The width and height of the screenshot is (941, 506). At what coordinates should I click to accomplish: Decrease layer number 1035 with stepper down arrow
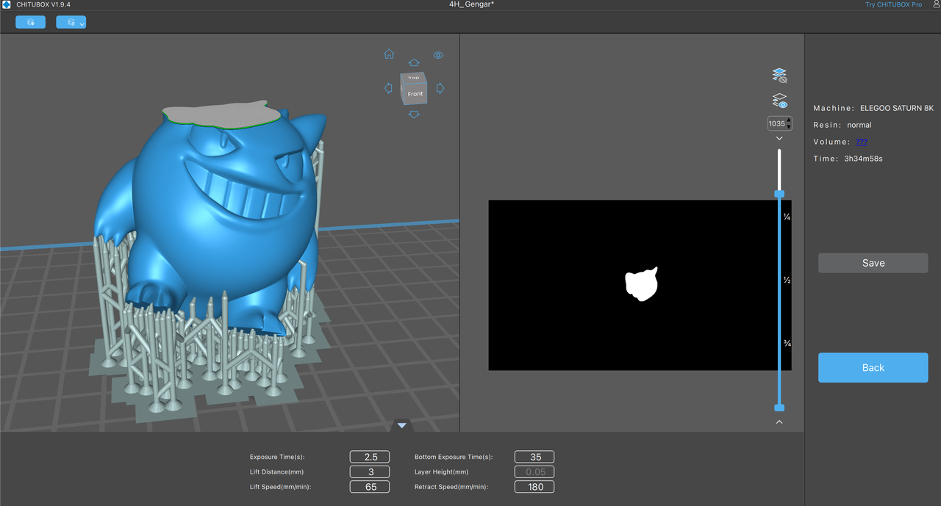pos(789,126)
